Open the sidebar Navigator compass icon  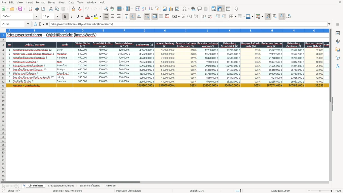(338, 58)
